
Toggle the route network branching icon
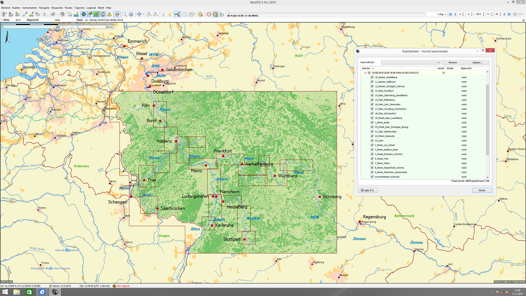(177, 14)
